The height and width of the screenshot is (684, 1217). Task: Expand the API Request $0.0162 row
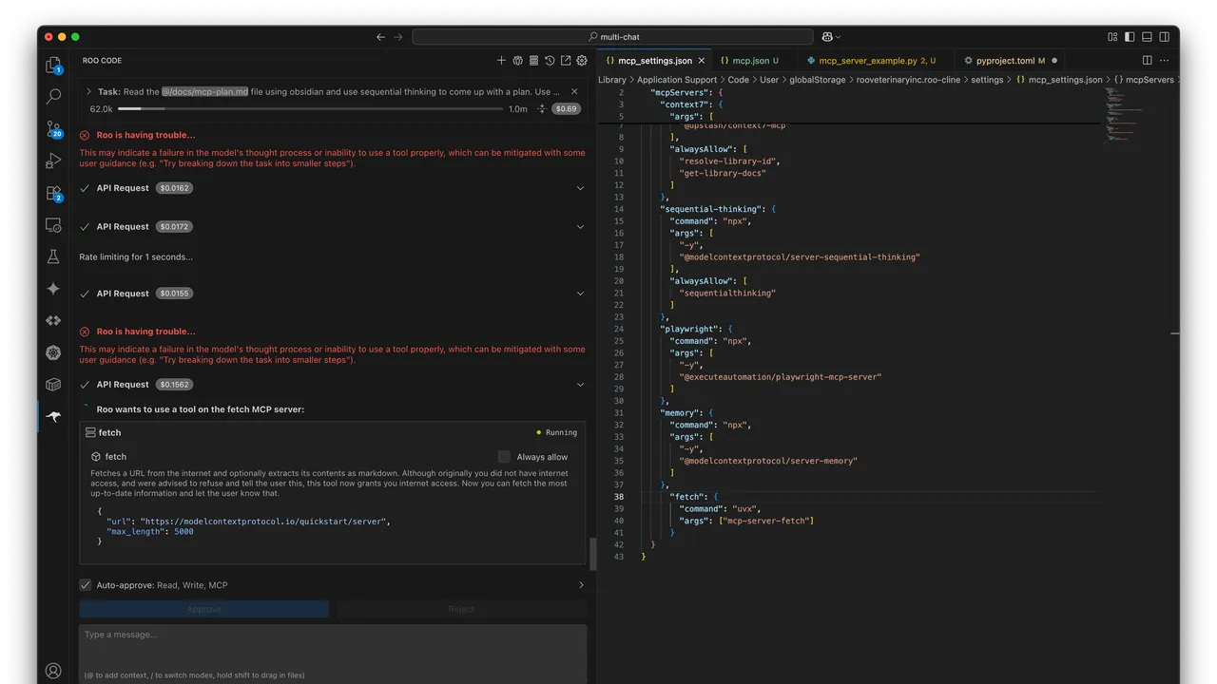coord(580,188)
